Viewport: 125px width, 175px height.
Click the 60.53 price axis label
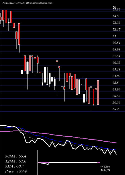[116, 96]
